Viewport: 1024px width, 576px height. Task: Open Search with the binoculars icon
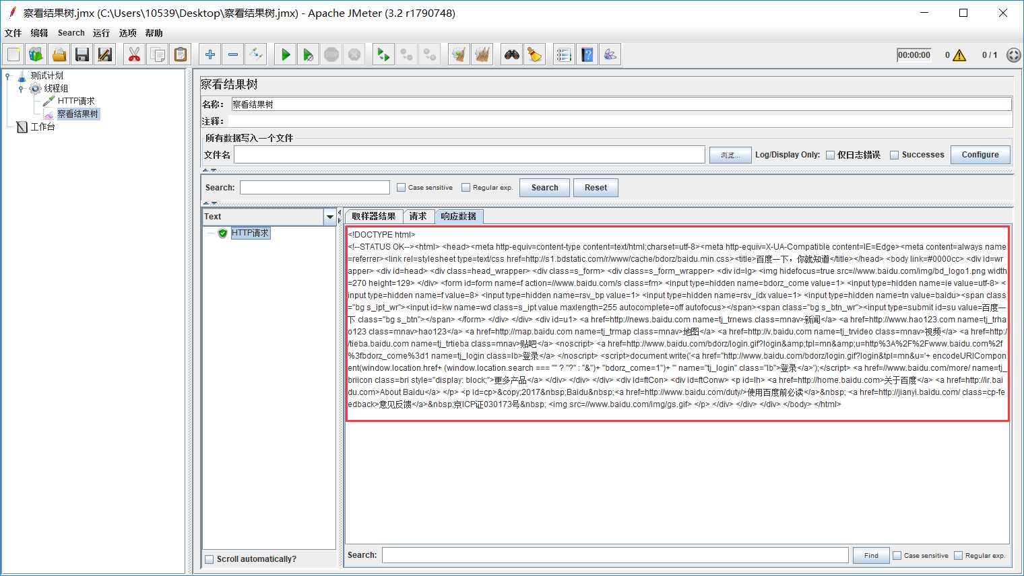pos(512,55)
